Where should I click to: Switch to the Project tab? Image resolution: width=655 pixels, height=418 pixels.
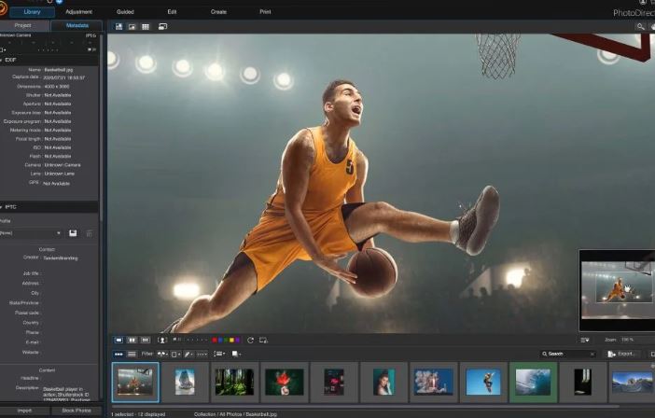(x=23, y=25)
